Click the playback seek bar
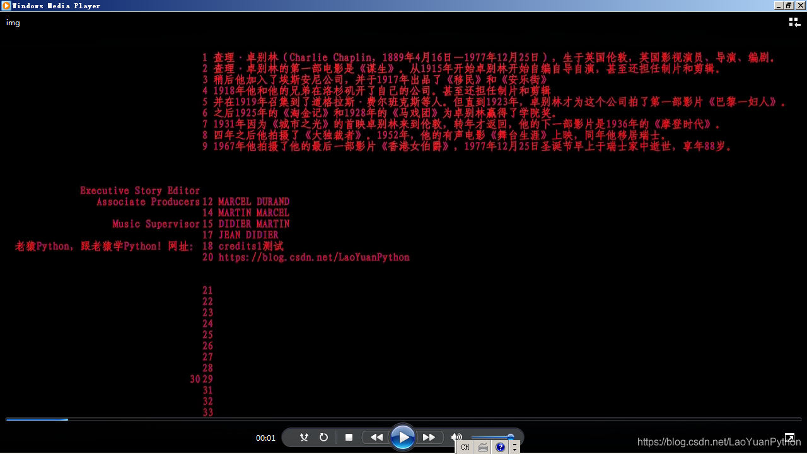This screenshot has height=454, width=807. [x=403, y=419]
